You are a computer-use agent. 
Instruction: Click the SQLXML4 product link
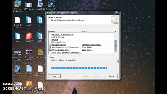(x=55, y=39)
